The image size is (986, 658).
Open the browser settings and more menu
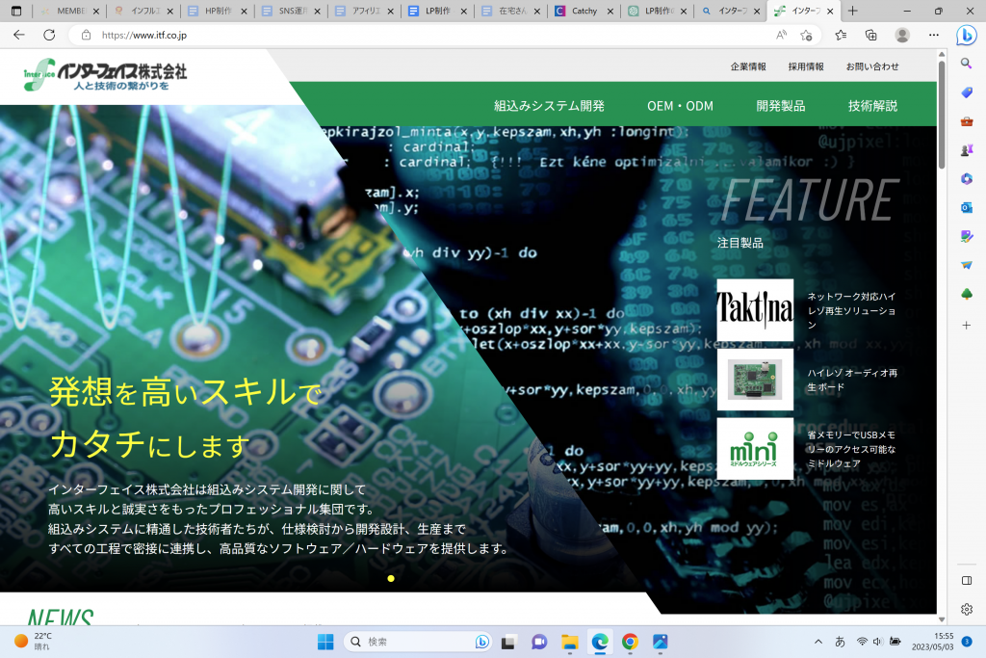coord(933,35)
